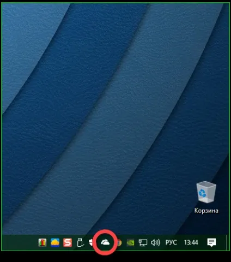The width and height of the screenshot is (231, 262).
Task: Switch РУС input language indicator
Action: click(171, 242)
